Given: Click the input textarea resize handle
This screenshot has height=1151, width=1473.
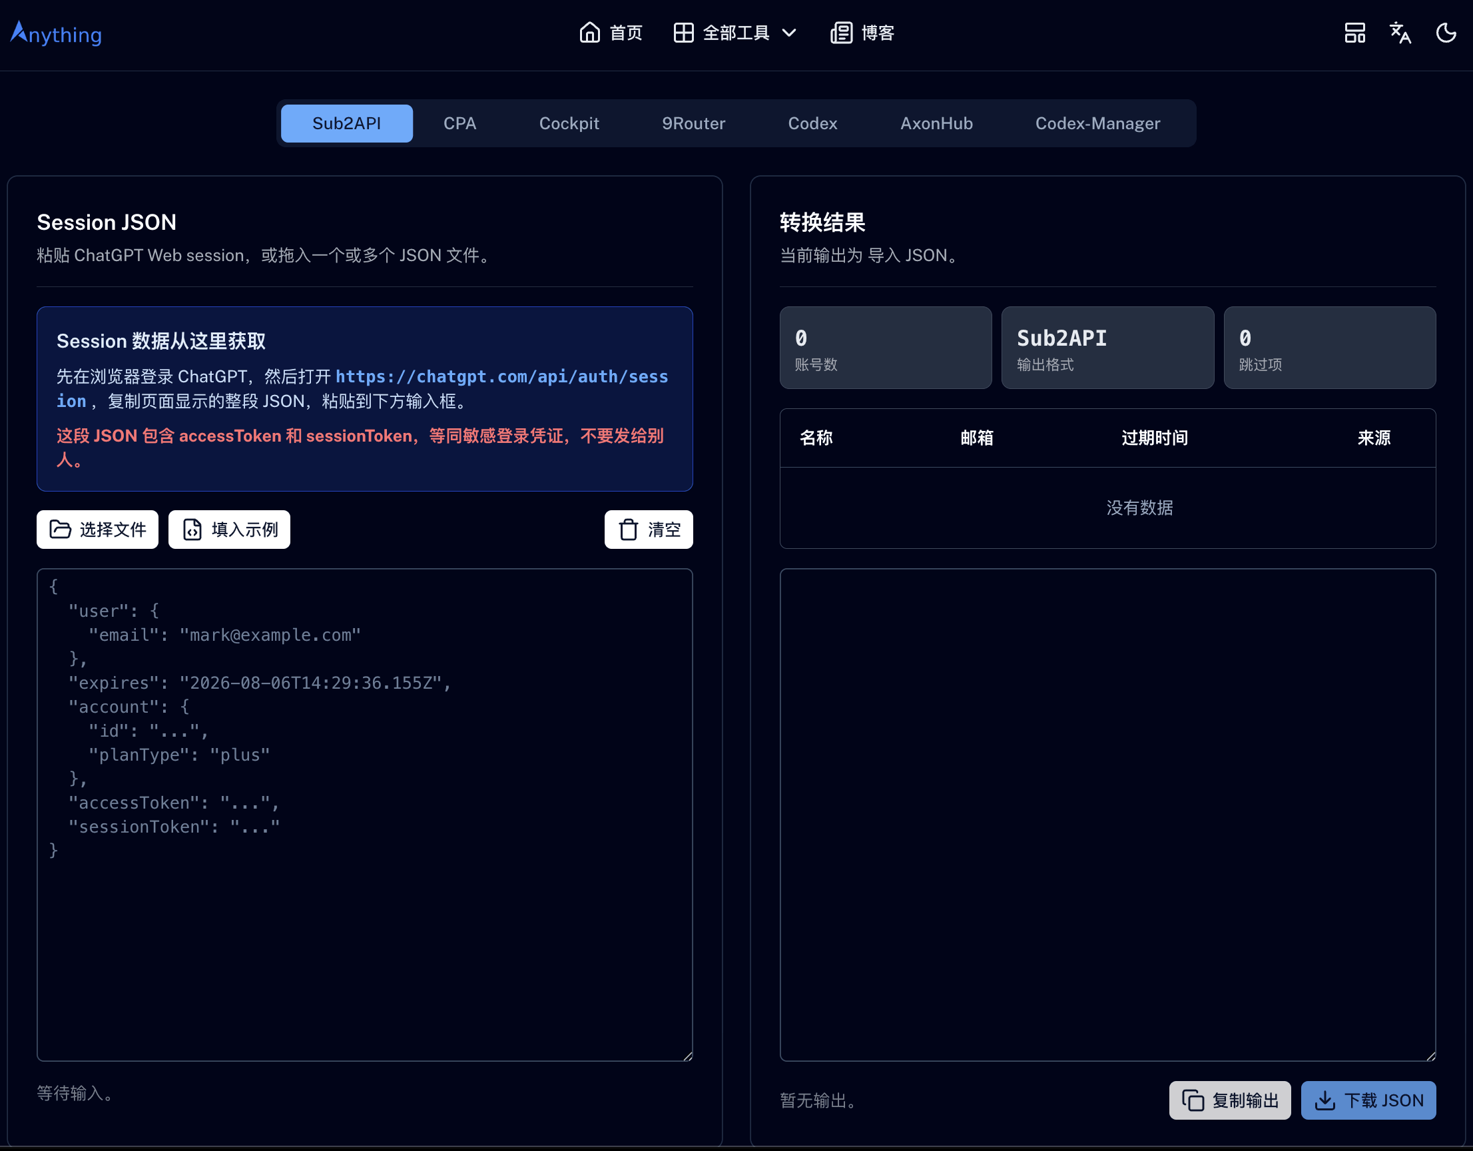Looking at the screenshot, I should tap(687, 1056).
